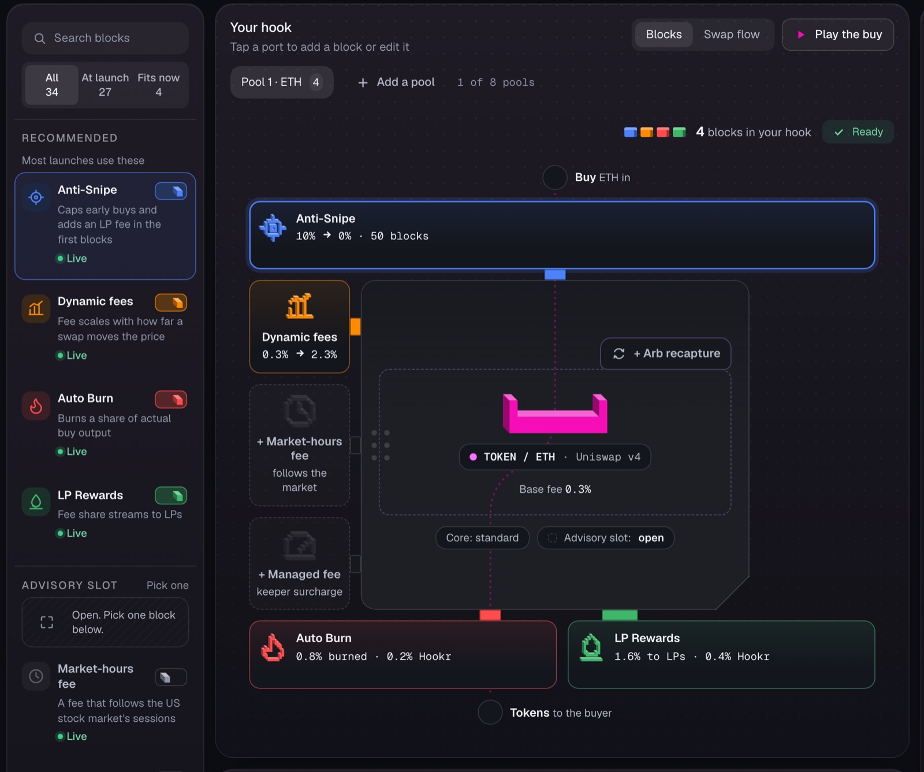This screenshot has height=772, width=924.
Task: Click the magenta pool tray icon
Action: tap(555, 413)
